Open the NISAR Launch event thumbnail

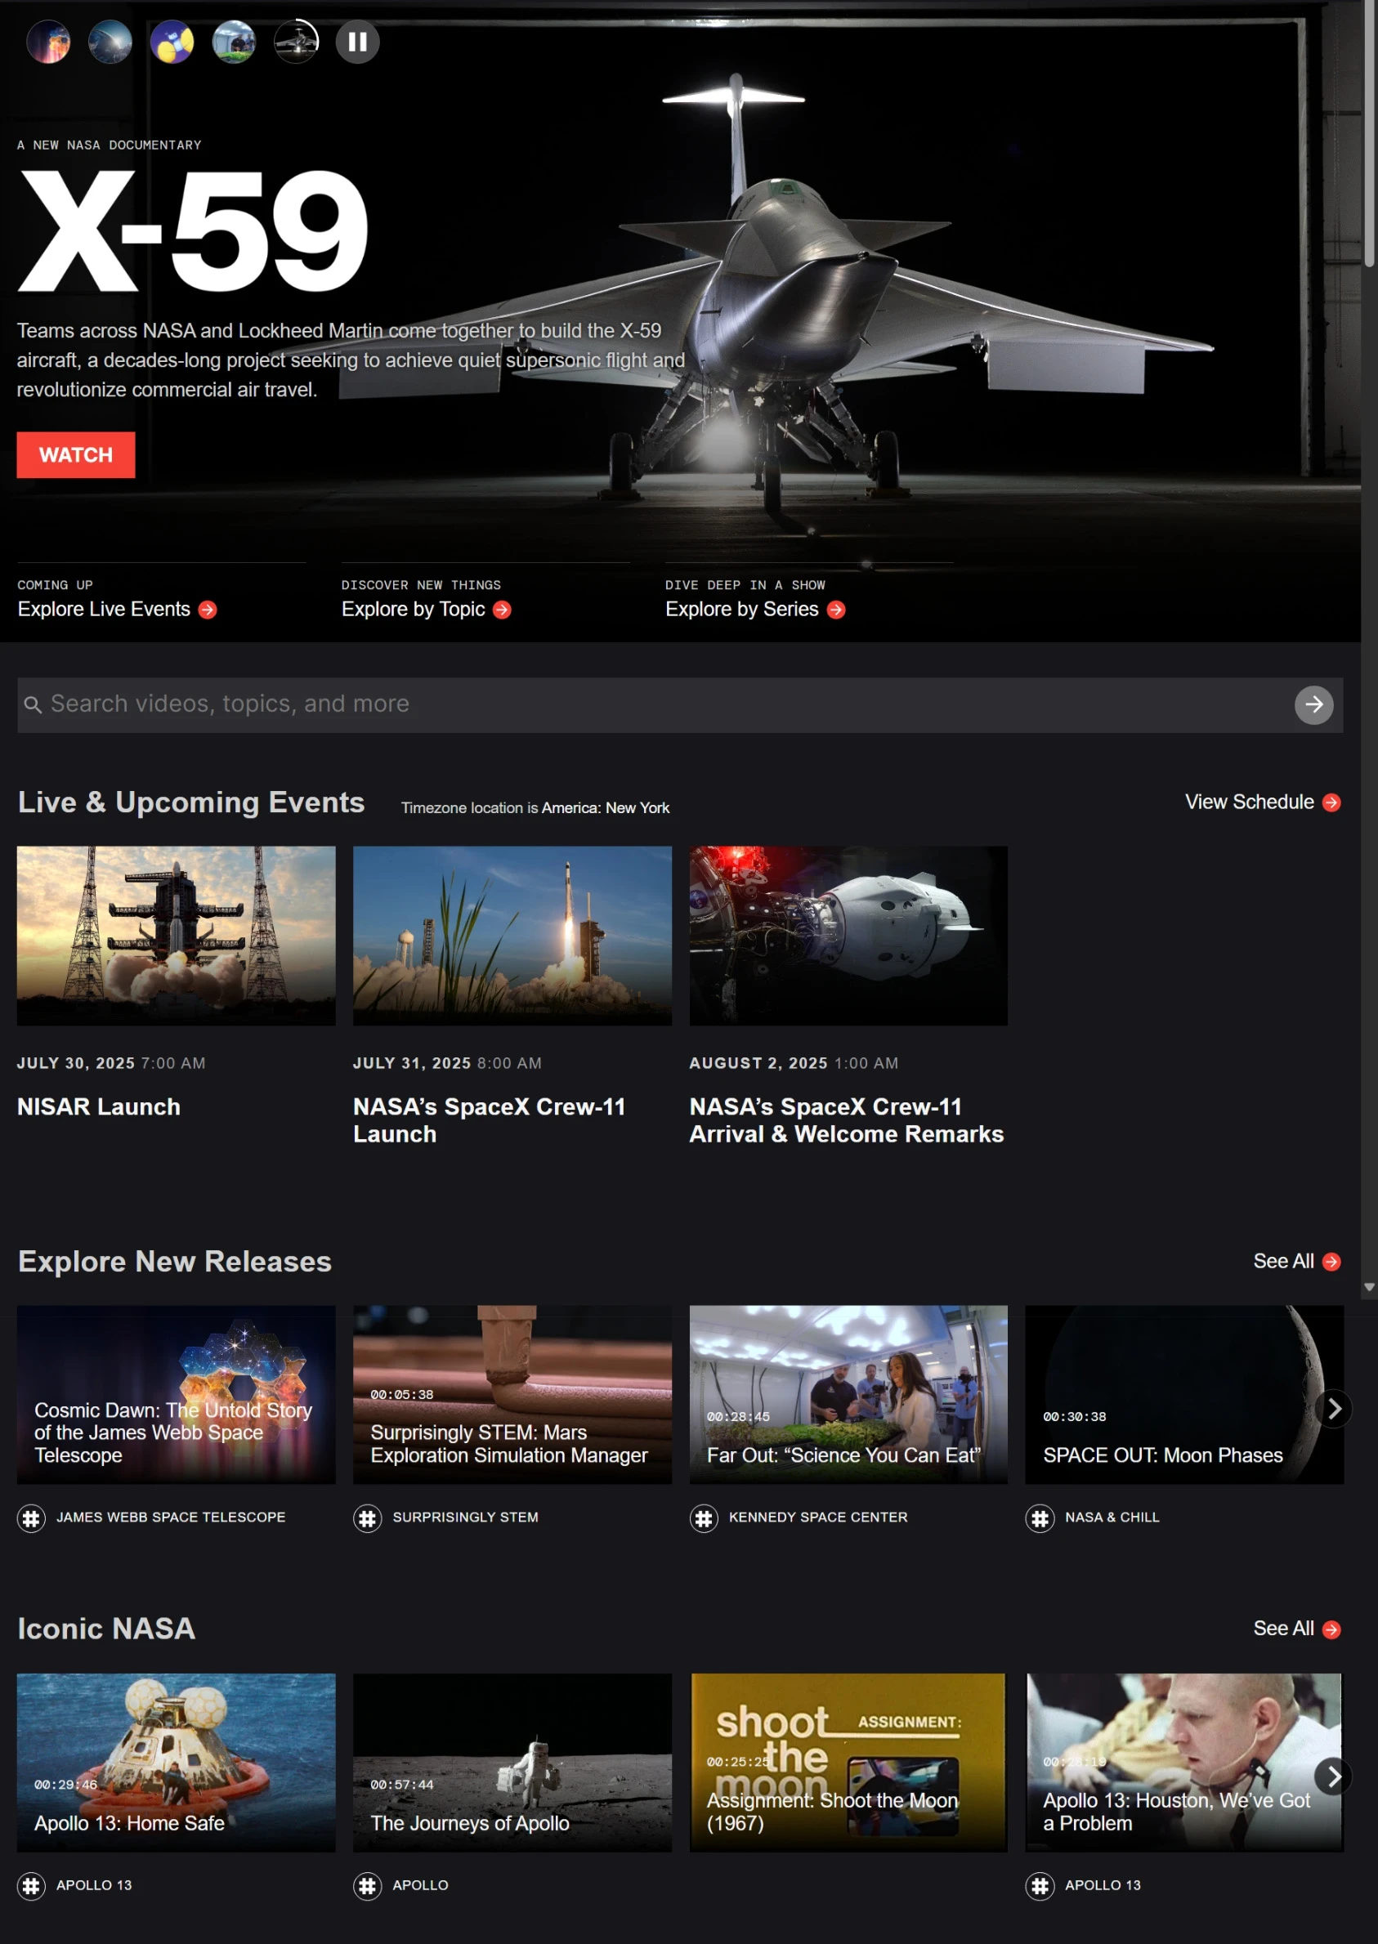pos(177,936)
